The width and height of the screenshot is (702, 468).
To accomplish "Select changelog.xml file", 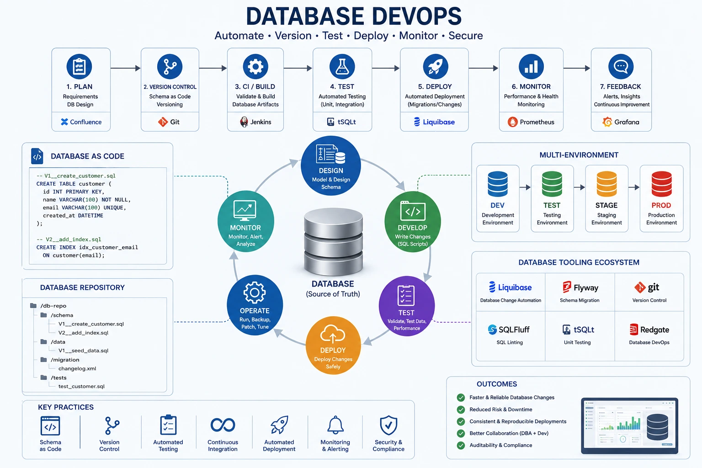I will coord(77,368).
